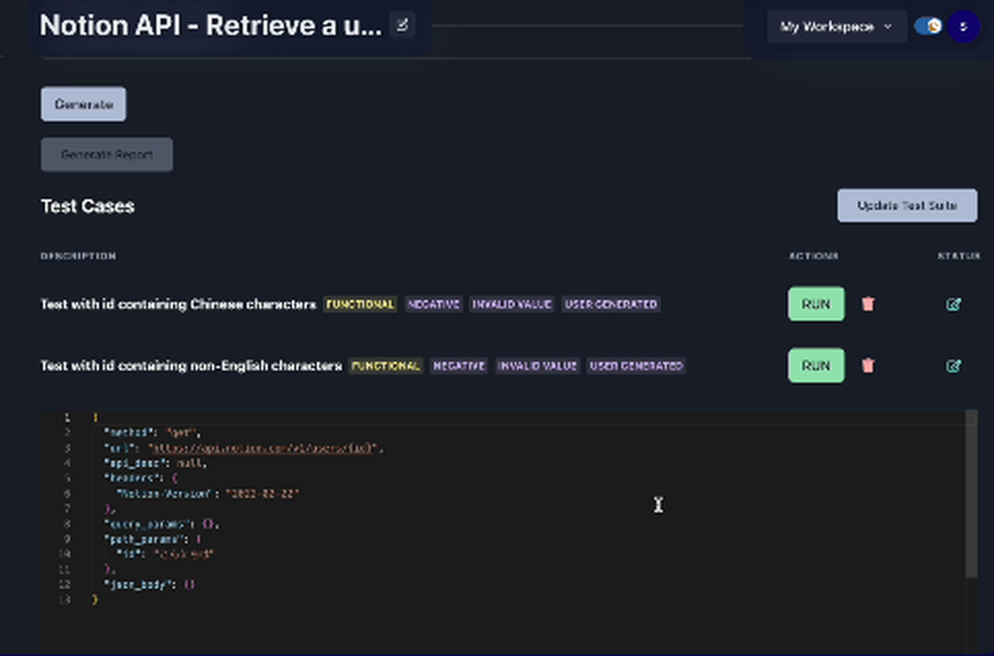994x656 pixels.
Task: Click the ACTIONS column header
Action: (x=813, y=256)
